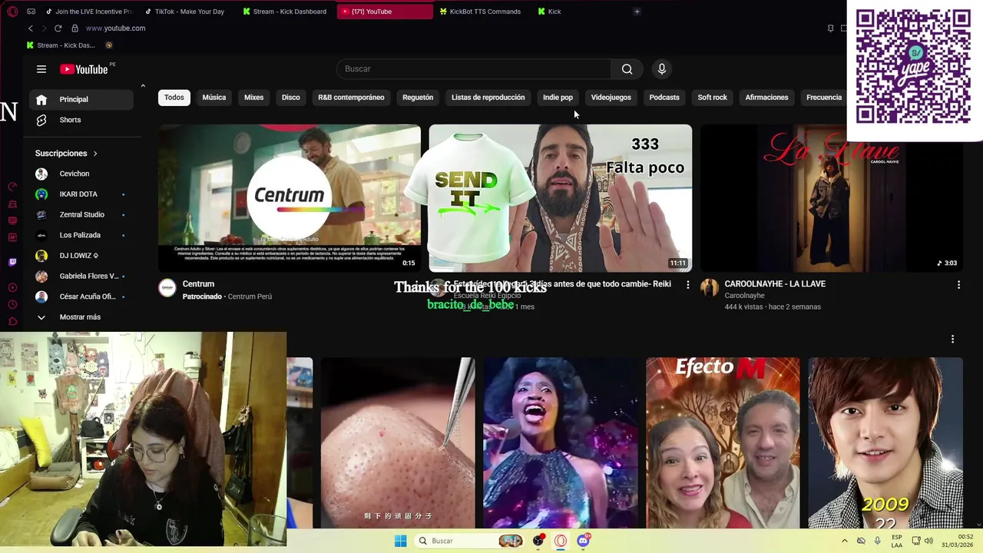Select the Listas de reproducción chip
This screenshot has width=983, height=553.
(x=488, y=98)
